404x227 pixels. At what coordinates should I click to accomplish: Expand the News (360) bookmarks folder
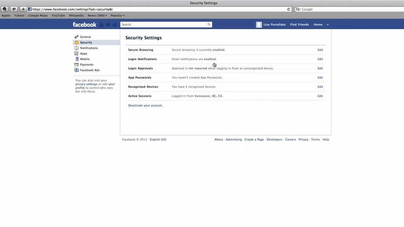[x=97, y=15]
